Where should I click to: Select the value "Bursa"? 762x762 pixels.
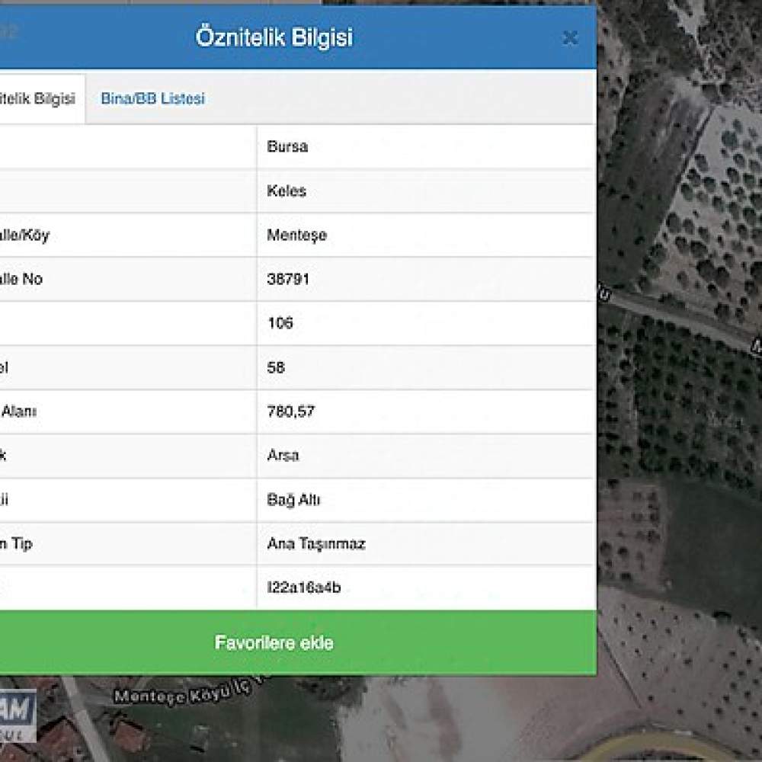[x=287, y=146]
